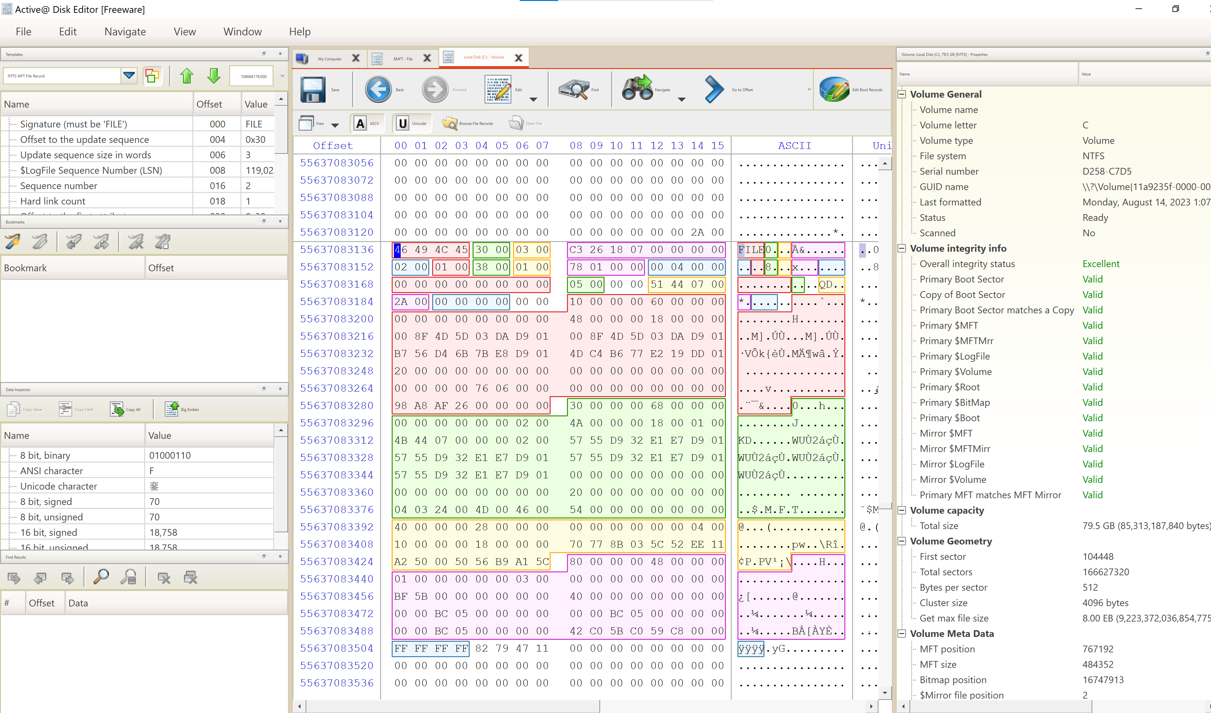Image resolution: width=1211 pixels, height=713 pixels.
Task: Click Copy Value in Data Inspector
Action: tap(24, 409)
